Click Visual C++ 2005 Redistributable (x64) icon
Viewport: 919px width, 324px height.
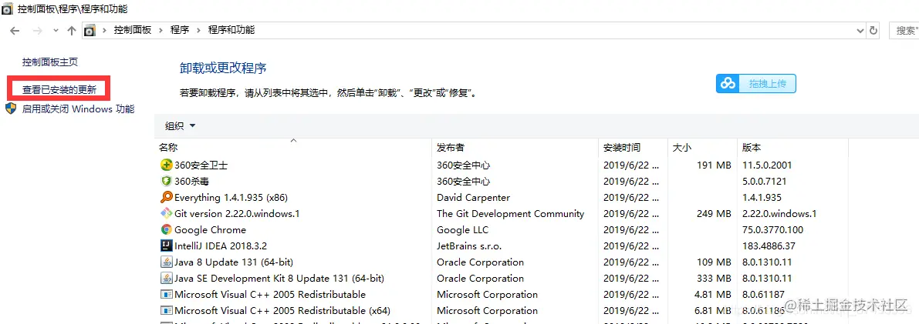point(166,311)
